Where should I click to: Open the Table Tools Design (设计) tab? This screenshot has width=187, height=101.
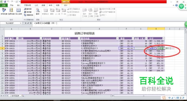66,5
